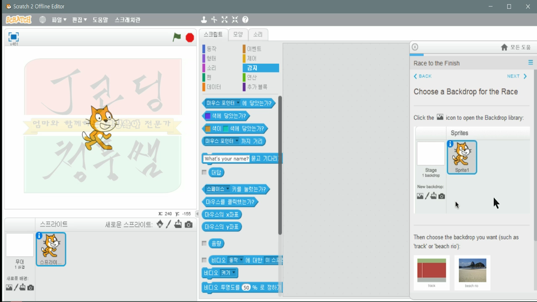The height and width of the screenshot is (302, 537).
Task: Pick orange swatch in 색이 색에 닿았는가 block
Action: click(208, 128)
